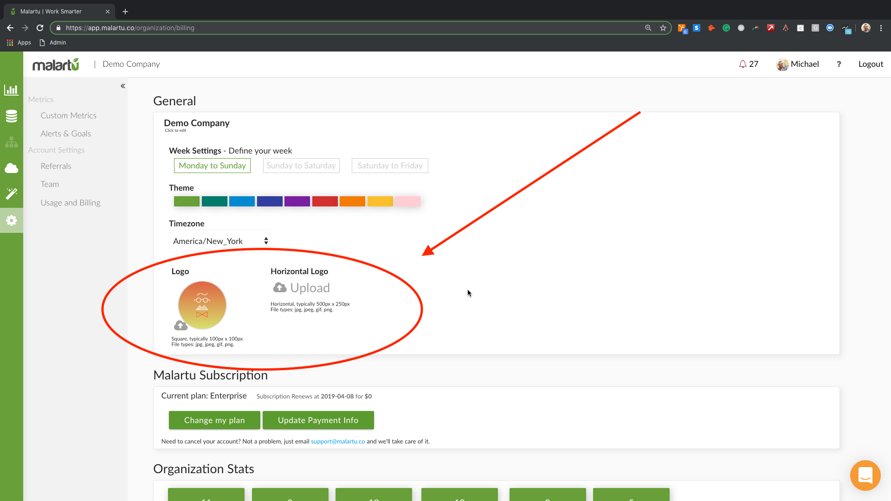Screen dimensions: 891x501
Task: Open the Zoom extension icon
Action: 830,28
